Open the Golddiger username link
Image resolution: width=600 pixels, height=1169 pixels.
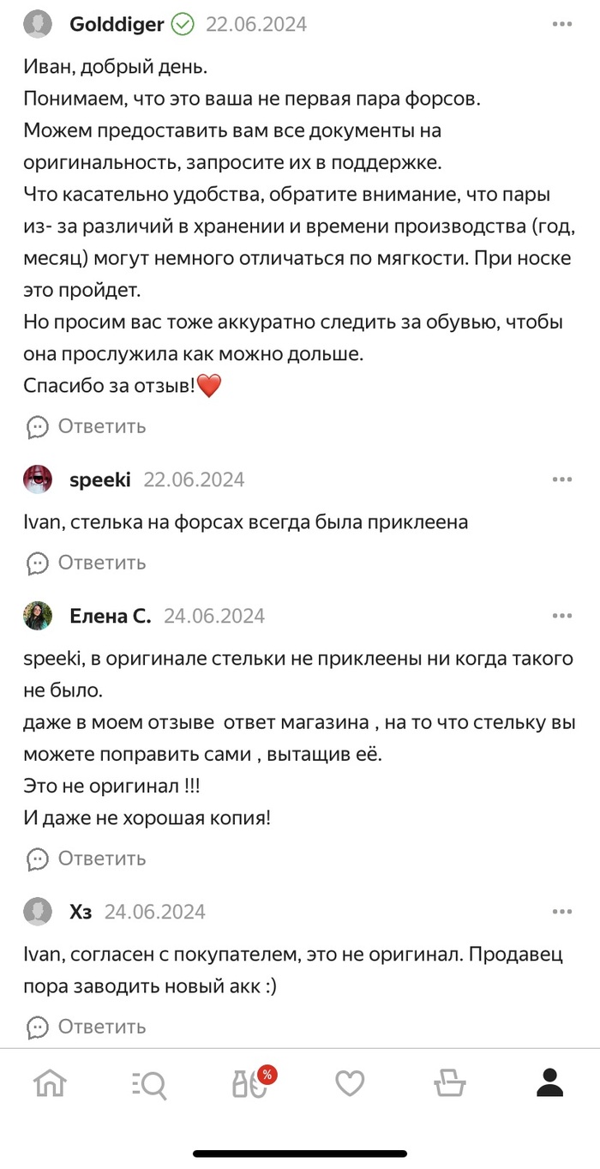116,25
